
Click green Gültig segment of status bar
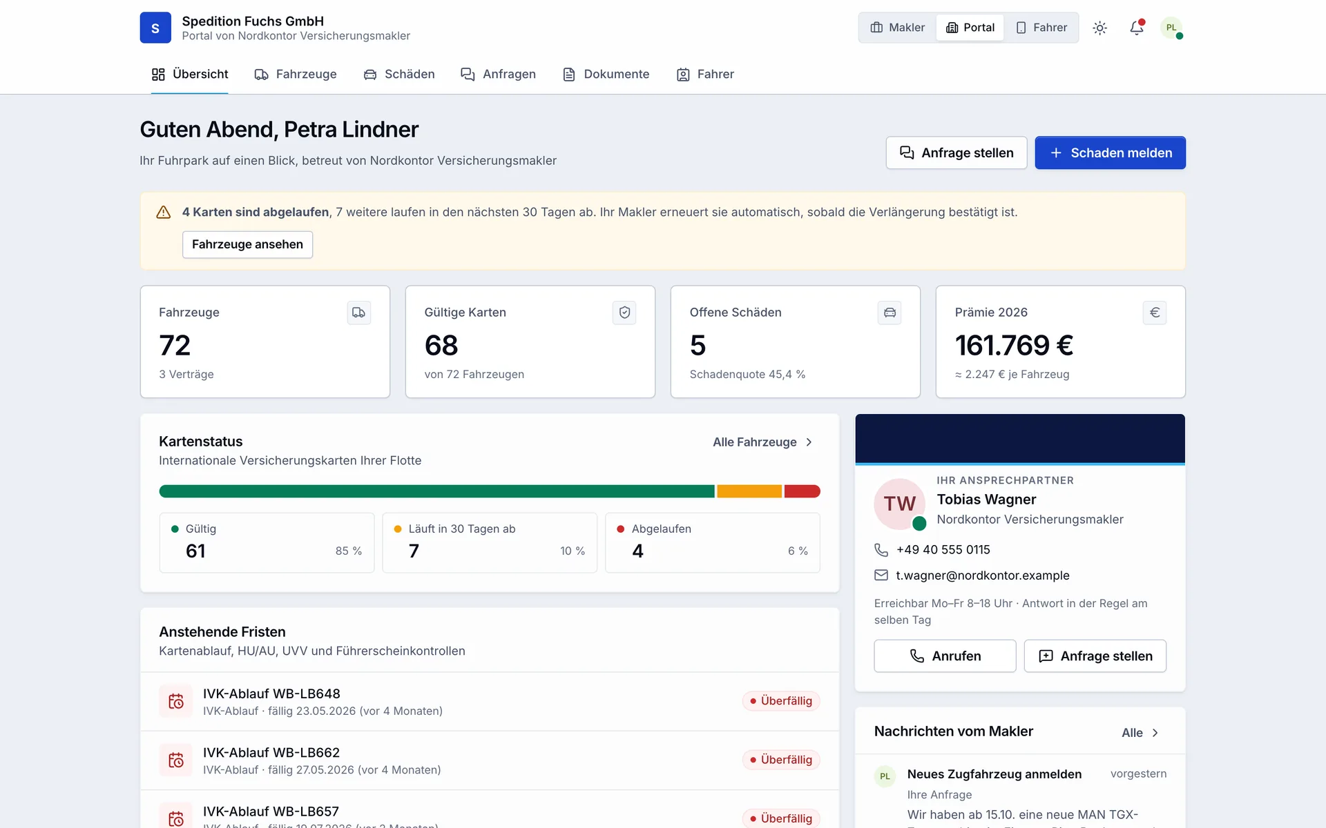436,491
